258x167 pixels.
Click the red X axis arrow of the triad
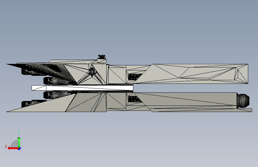click(x=13, y=148)
